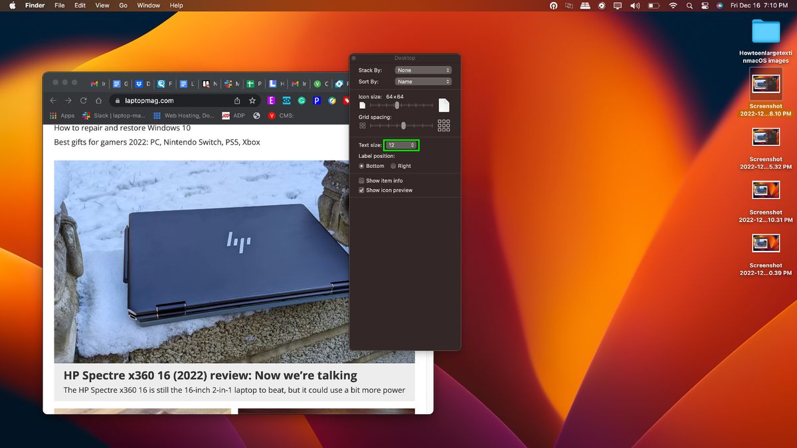The height and width of the screenshot is (448, 797).
Task: Open Spotlight search in menu bar
Action: pos(689,5)
